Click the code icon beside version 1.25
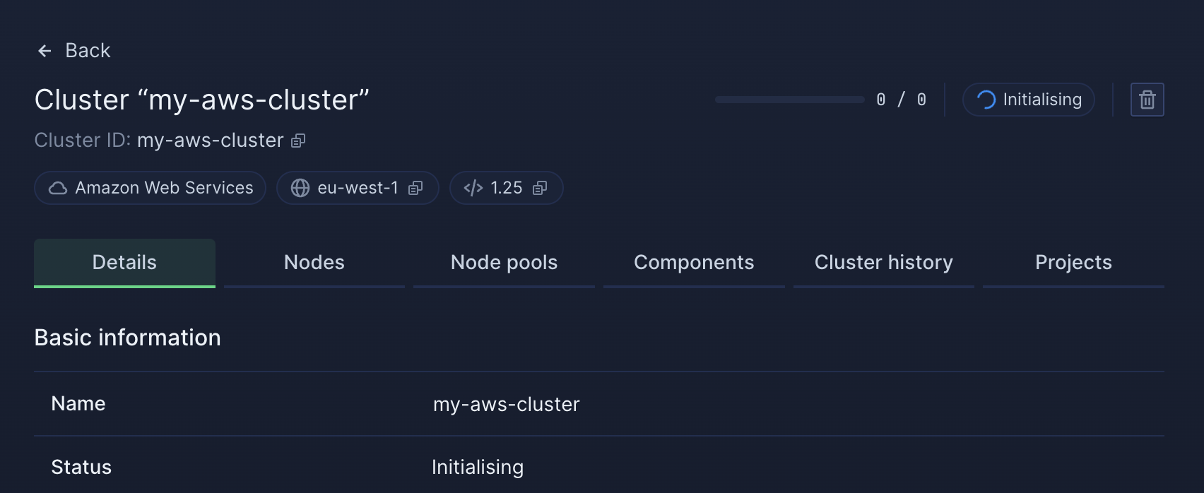1204x493 pixels. pos(472,188)
